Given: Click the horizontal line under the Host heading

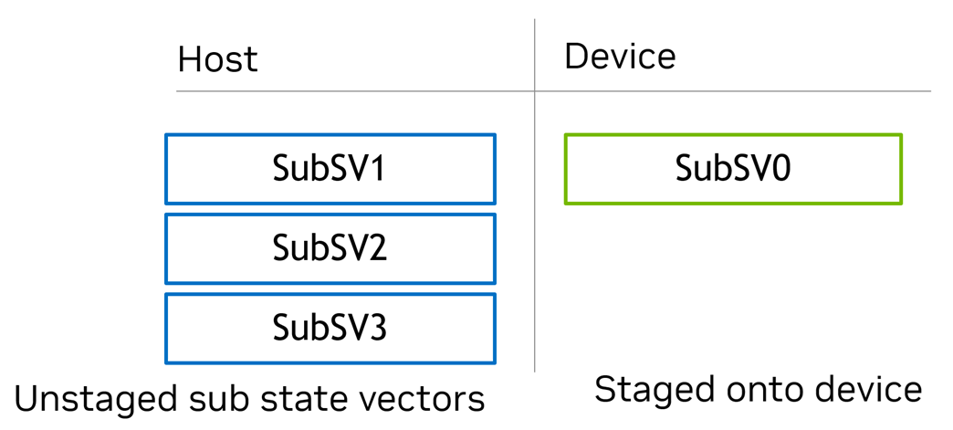Looking at the screenshot, I should (x=355, y=91).
